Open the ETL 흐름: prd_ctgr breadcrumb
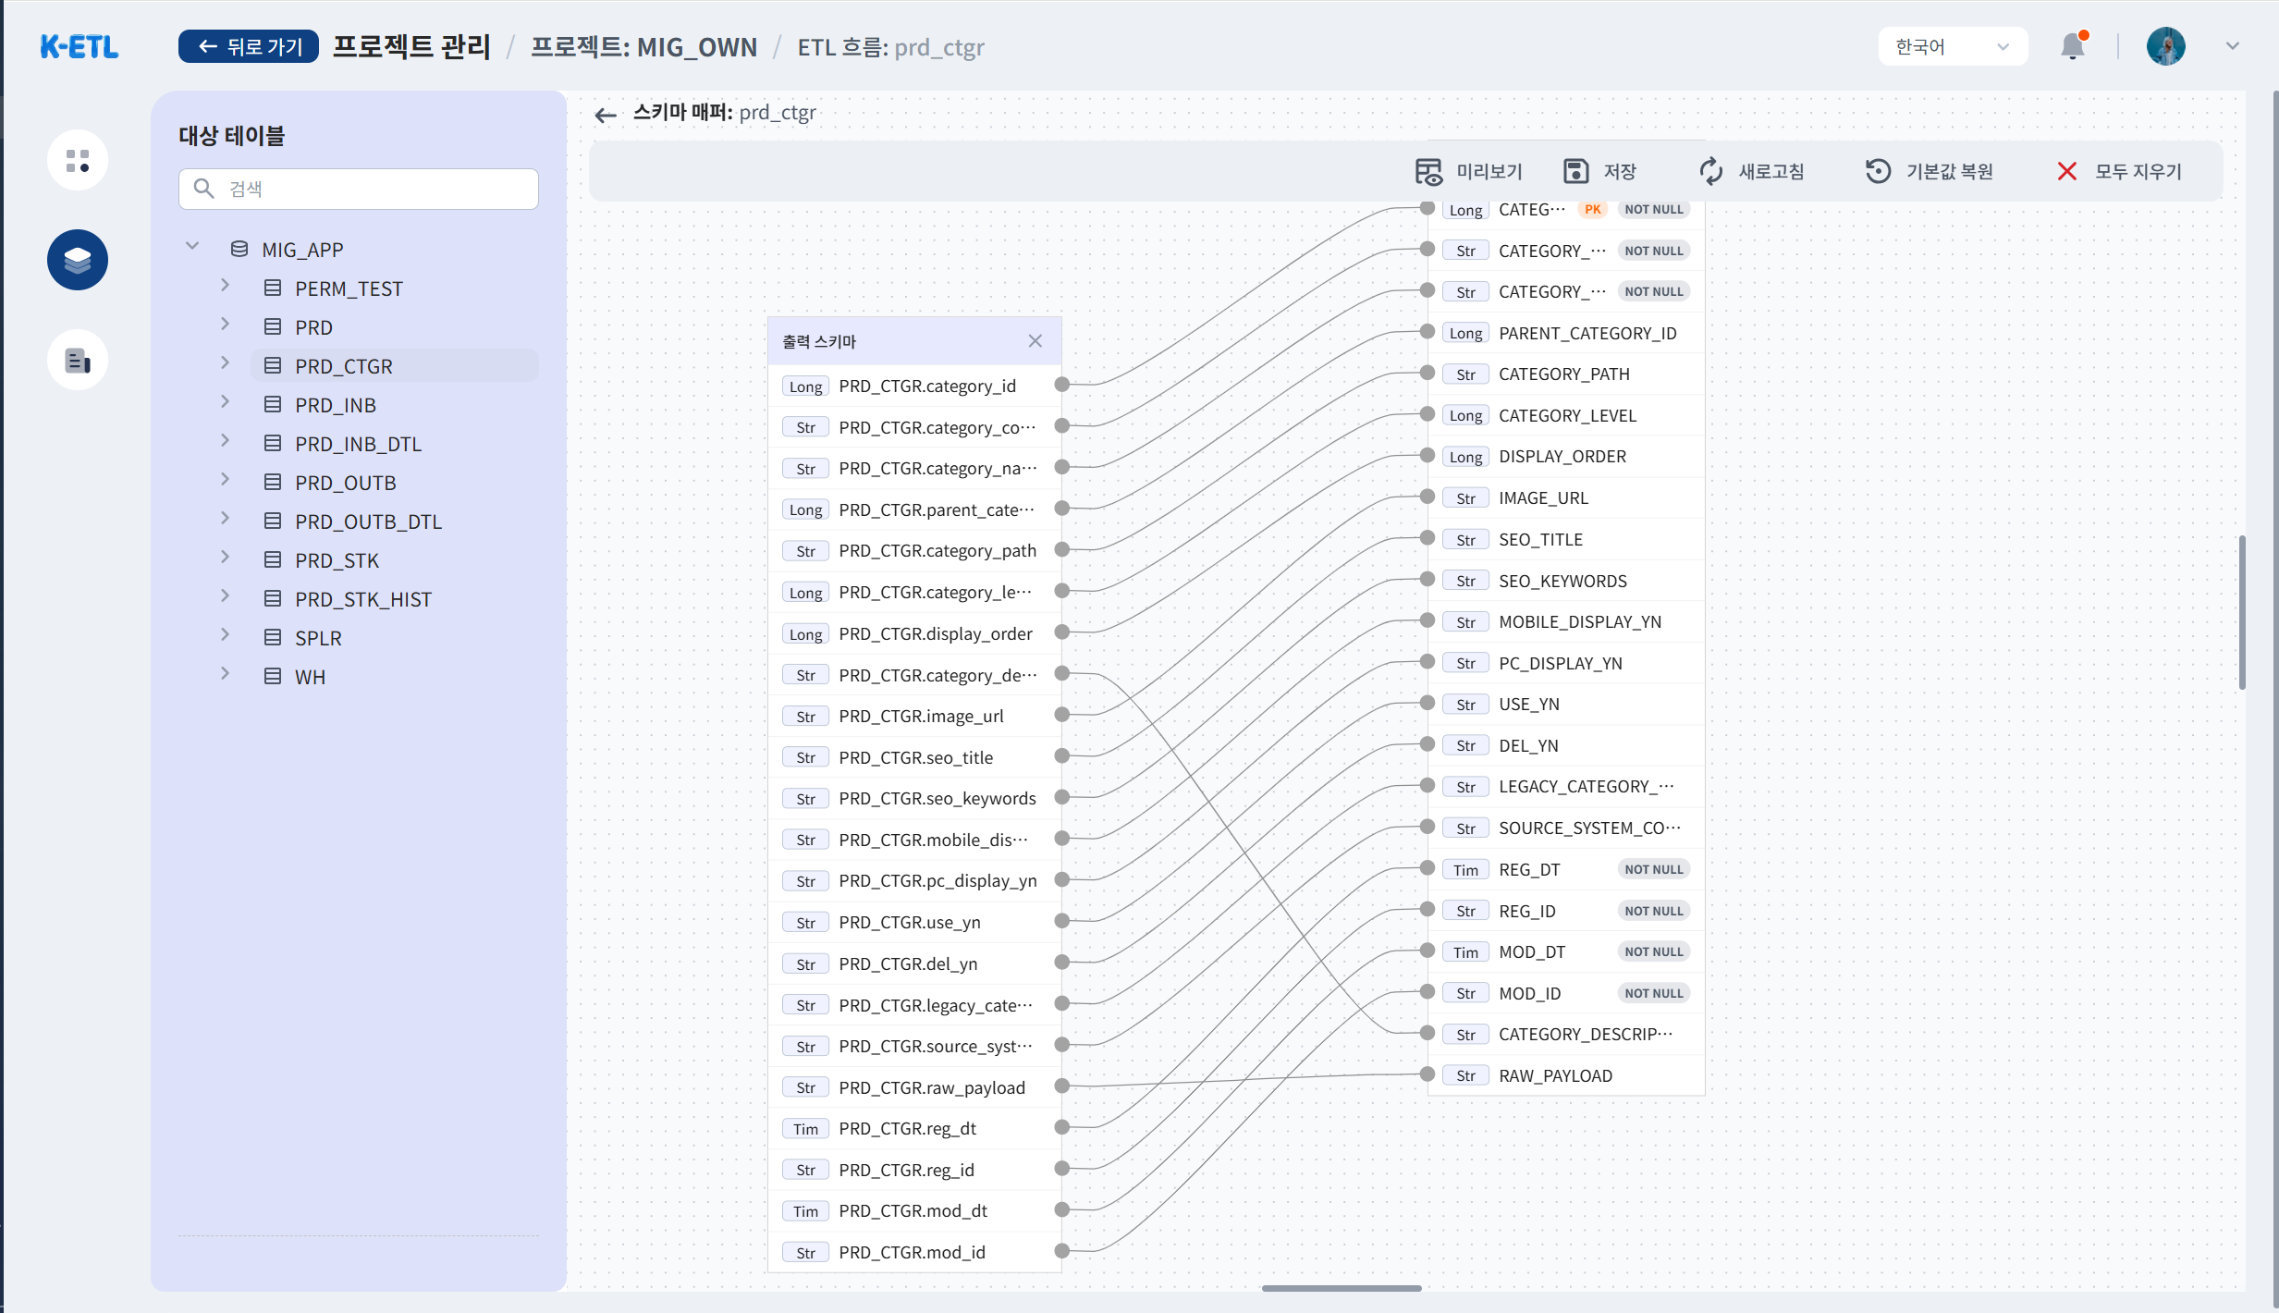The width and height of the screenshot is (2279, 1313). coord(890,46)
